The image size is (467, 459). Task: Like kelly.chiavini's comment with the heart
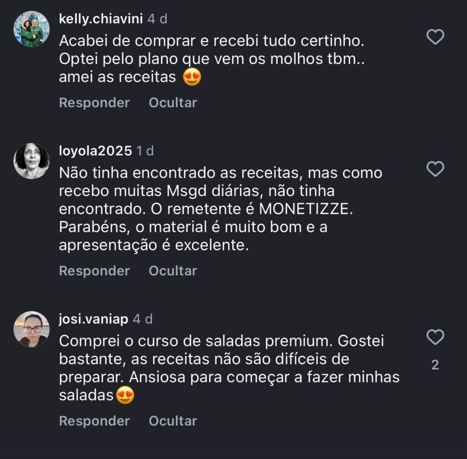(x=435, y=37)
